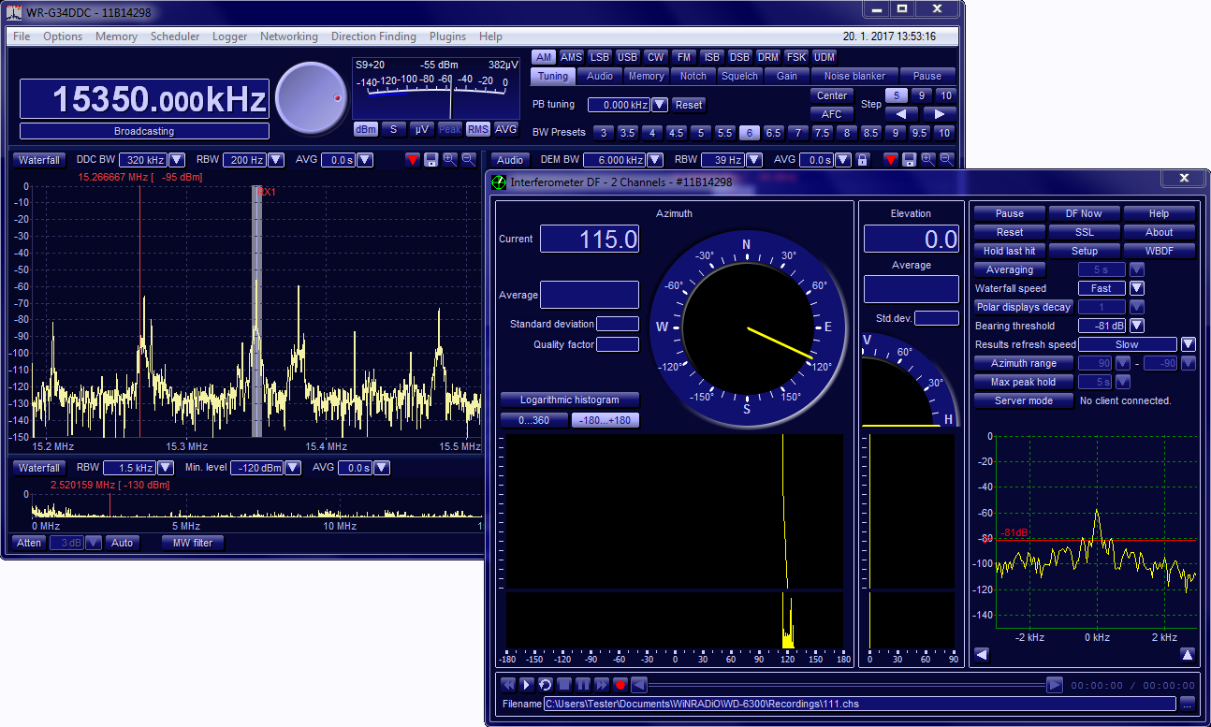Open the Direction Finding menu

[x=373, y=36]
